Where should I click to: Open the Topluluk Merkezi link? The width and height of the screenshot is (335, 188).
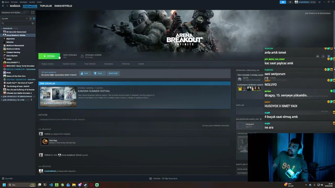click(69, 64)
